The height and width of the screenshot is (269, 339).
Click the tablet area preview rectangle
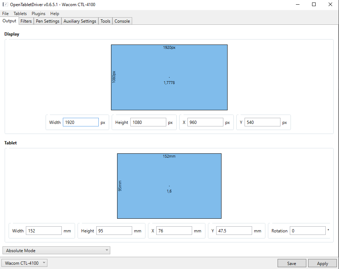[169, 186]
